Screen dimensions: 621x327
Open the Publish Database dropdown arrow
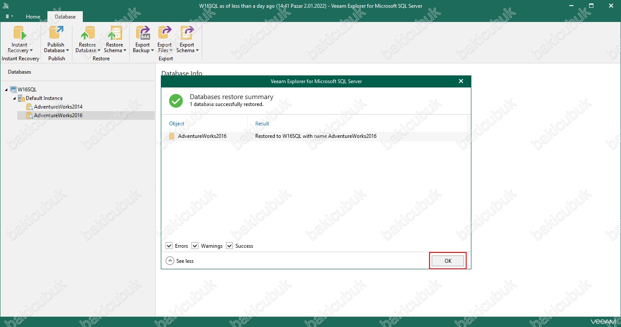click(67, 51)
